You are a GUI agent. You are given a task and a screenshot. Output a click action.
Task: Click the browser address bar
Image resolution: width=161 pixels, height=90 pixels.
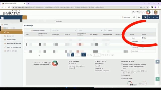[x=76, y=7]
